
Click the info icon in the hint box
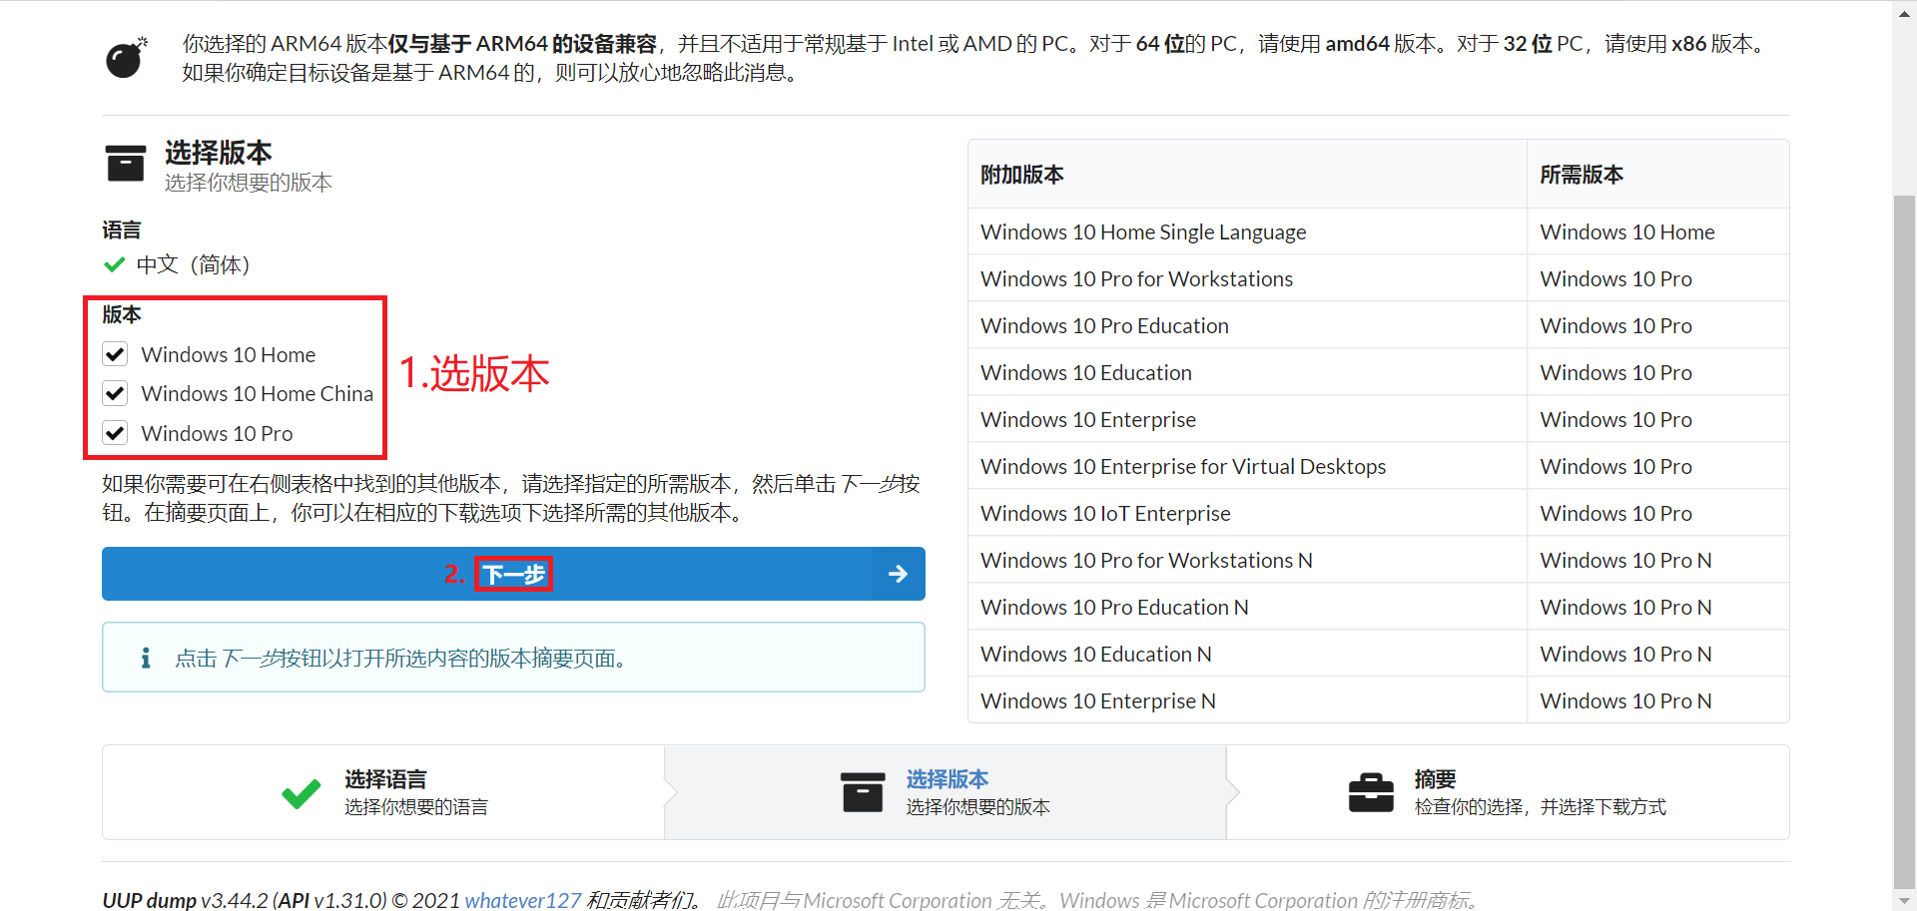tap(146, 658)
